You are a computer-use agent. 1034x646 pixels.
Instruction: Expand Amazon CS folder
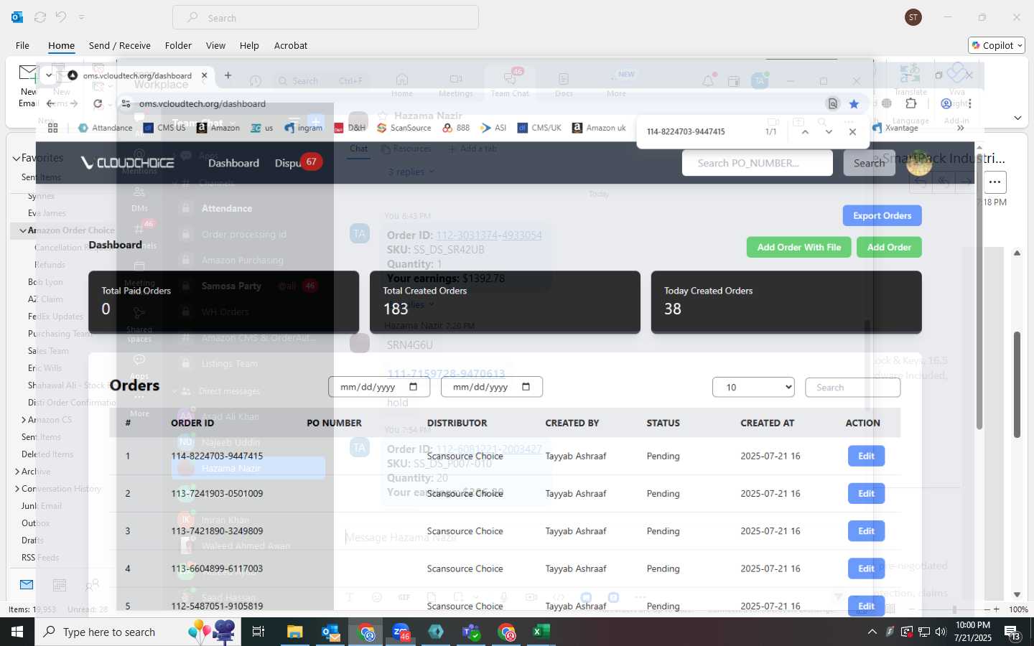click(x=24, y=420)
